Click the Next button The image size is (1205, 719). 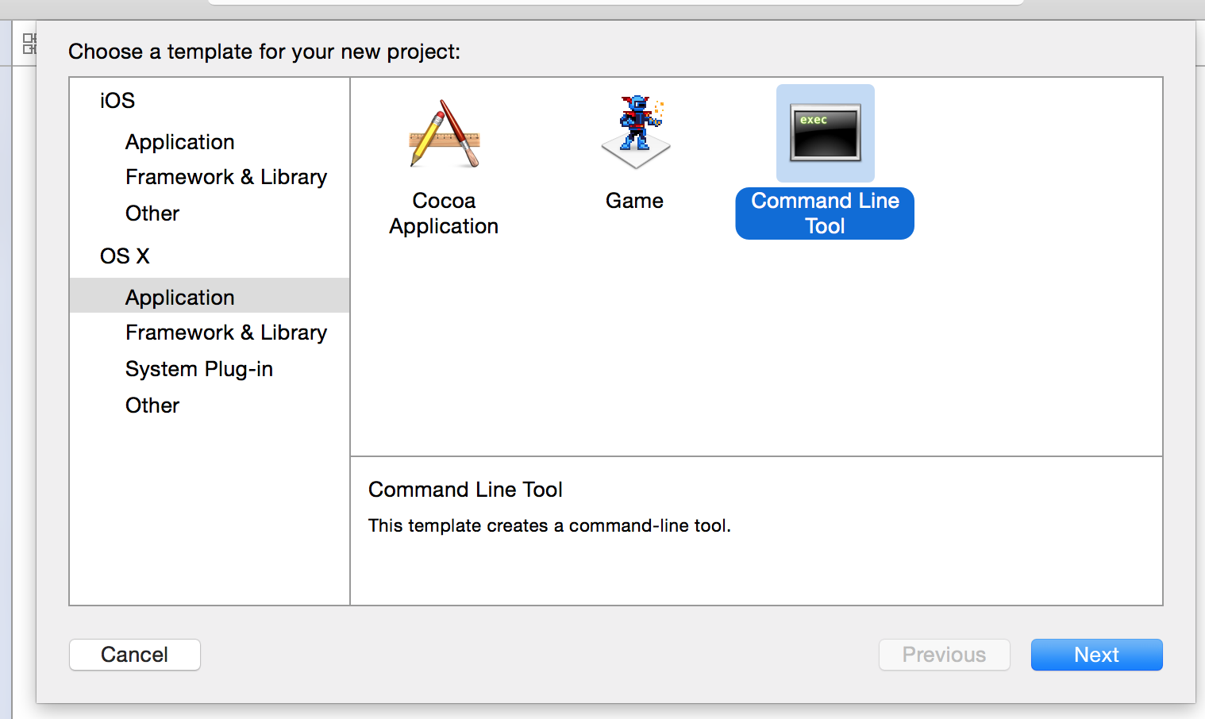[1096, 655]
